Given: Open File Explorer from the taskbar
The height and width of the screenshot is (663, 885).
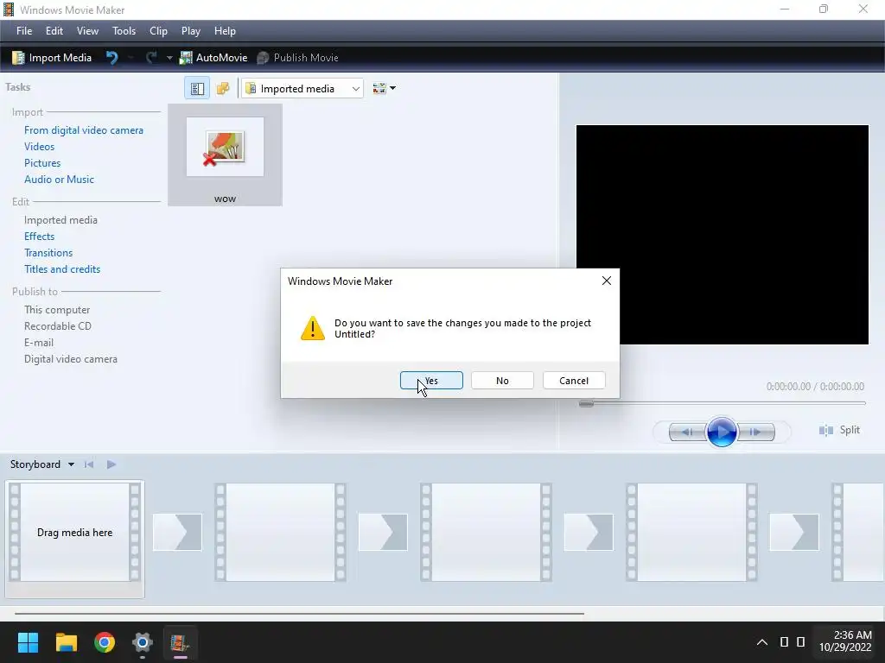Looking at the screenshot, I should (66, 642).
